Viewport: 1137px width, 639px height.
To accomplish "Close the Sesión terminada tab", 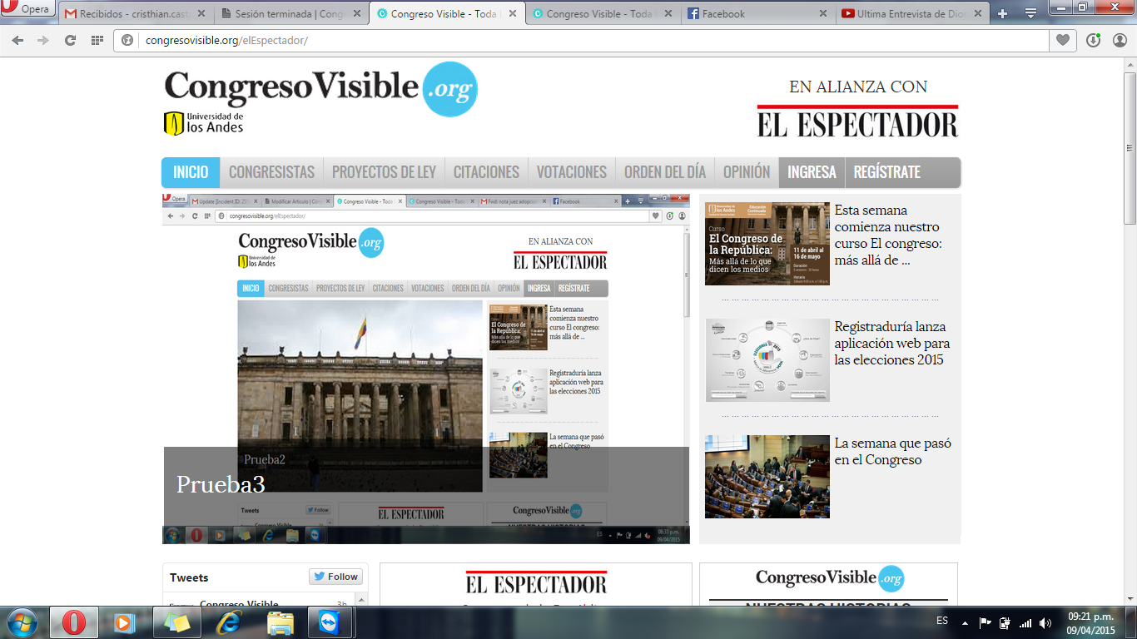I will coord(359,13).
